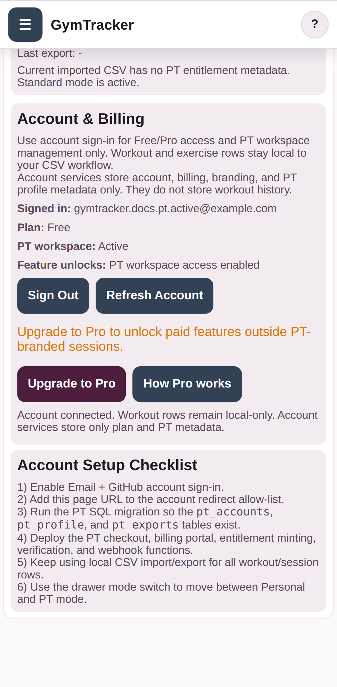Click the Account & Billing heading
Image resolution: width=337 pixels, height=687 pixels.
click(x=81, y=119)
